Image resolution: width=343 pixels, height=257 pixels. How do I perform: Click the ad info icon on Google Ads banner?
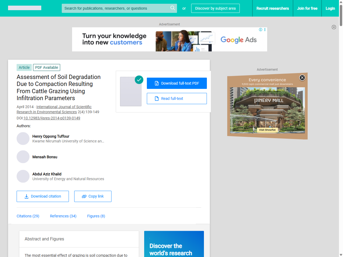(260, 30)
